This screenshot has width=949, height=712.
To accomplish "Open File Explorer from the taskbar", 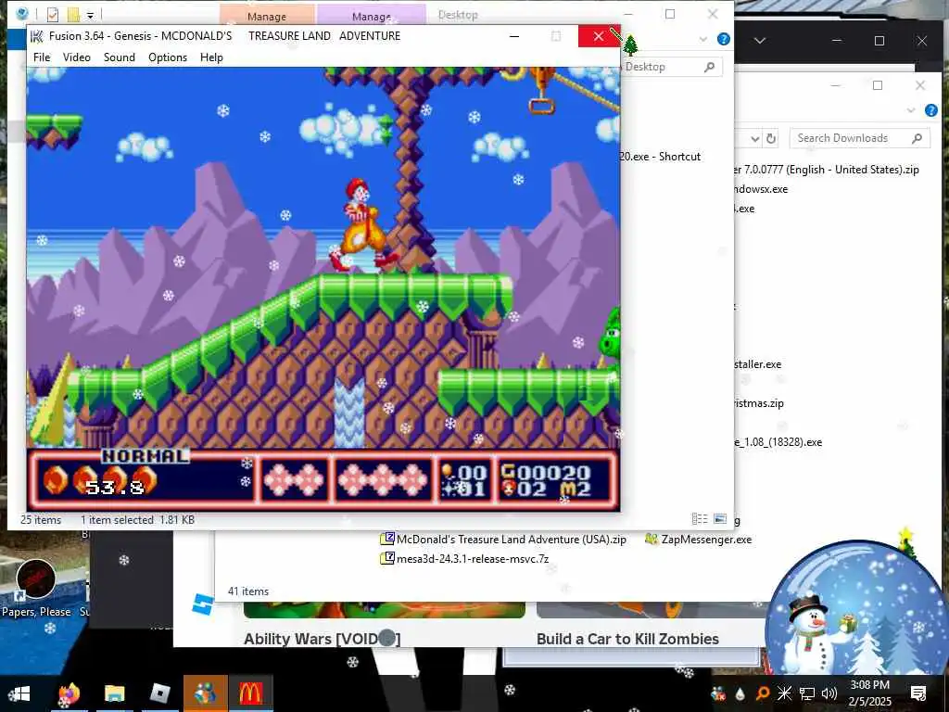I will click(114, 693).
